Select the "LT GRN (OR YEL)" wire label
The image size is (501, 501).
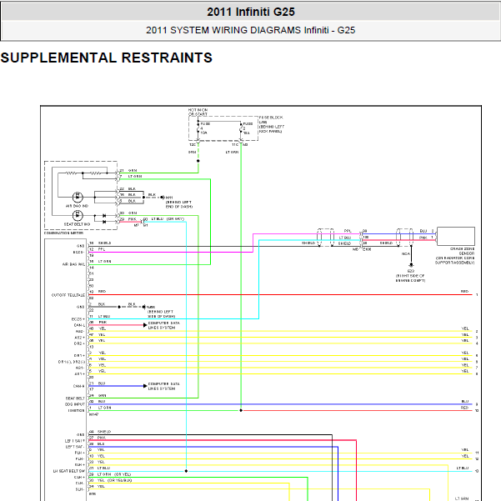(114, 474)
